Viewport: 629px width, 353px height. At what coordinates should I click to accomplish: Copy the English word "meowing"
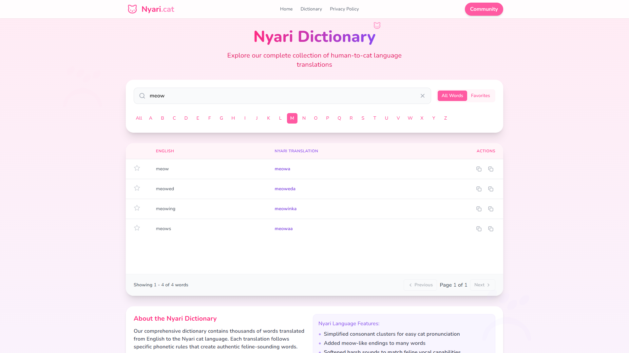click(479, 209)
